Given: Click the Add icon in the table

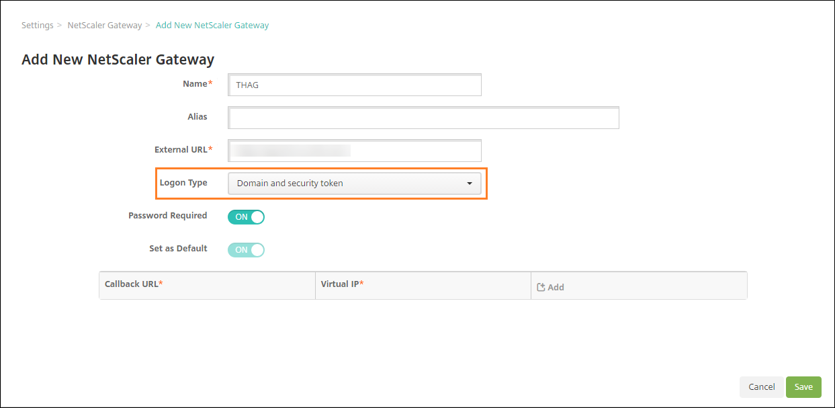Looking at the screenshot, I should 541,287.
